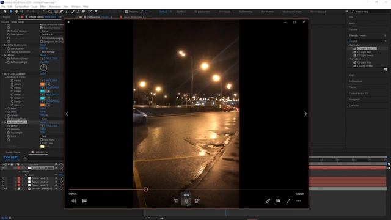Click the CC Light Burst Center crosshair

[x=42, y=126]
